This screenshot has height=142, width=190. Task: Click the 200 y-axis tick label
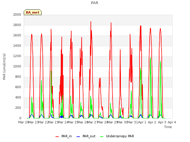click(18, 108)
